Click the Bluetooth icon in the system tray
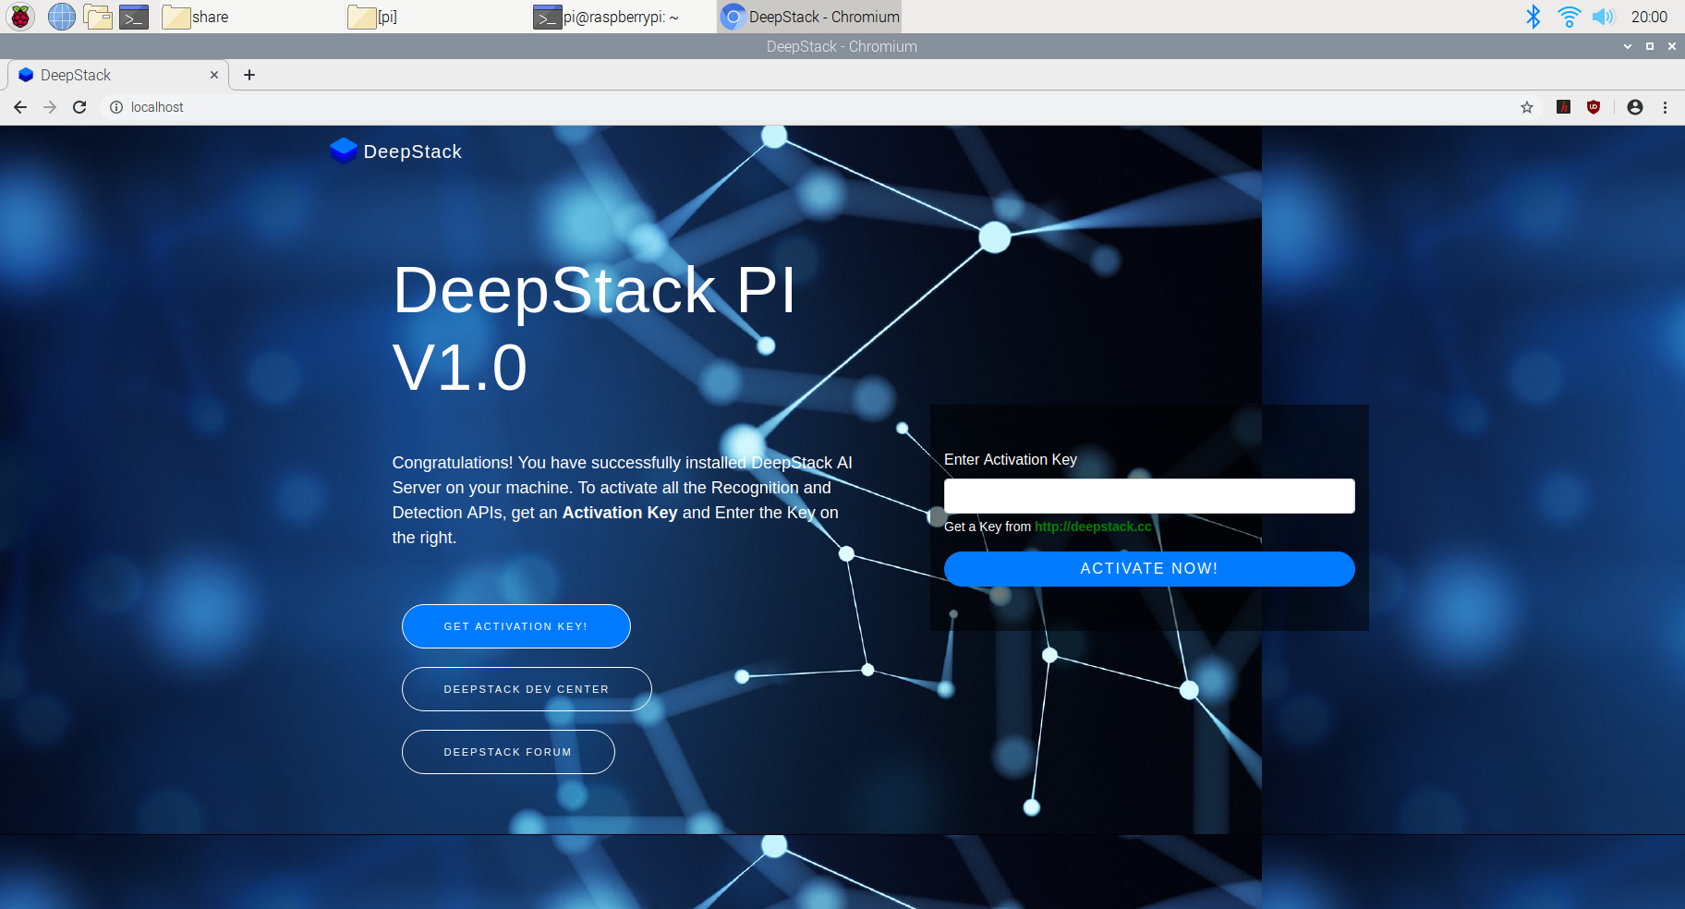The image size is (1685, 909). click(1533, 16)
